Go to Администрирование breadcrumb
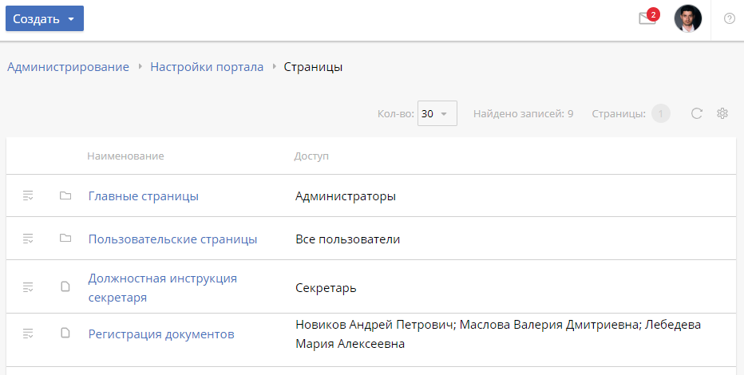 coord(68,67)
